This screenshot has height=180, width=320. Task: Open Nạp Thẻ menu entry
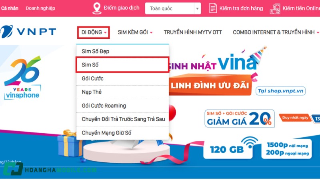(x=122, y=92)
